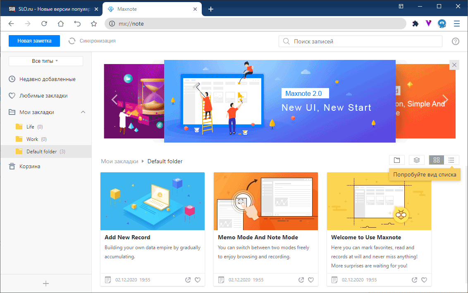Click the undo closed tab icon
468x293 pixels.
[77, 24]
